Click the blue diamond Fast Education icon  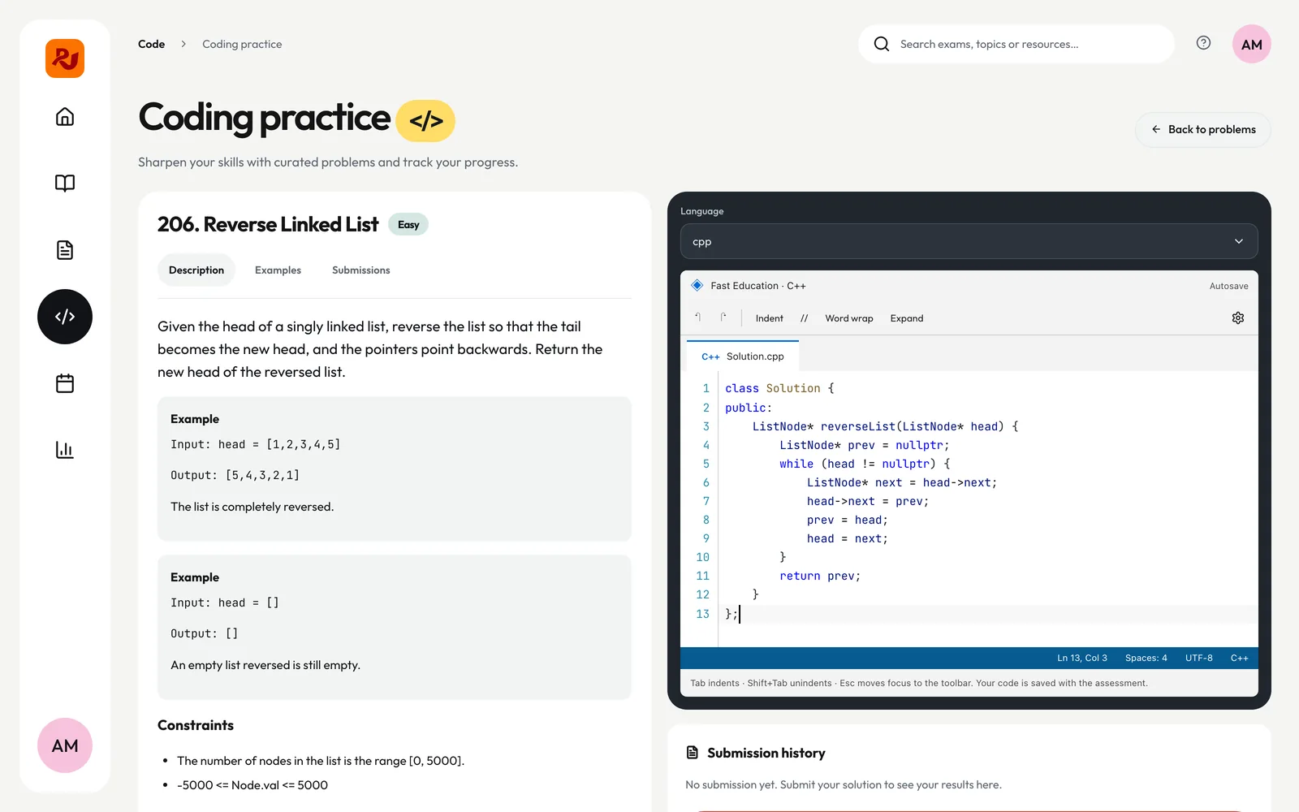click(x=697, y=285)
